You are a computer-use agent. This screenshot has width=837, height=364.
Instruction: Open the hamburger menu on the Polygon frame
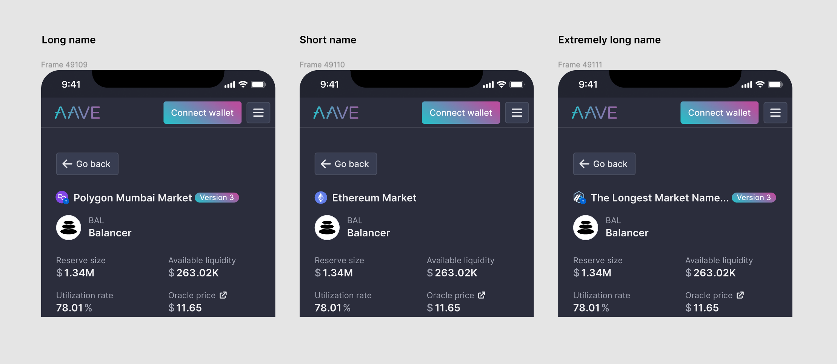258,113
